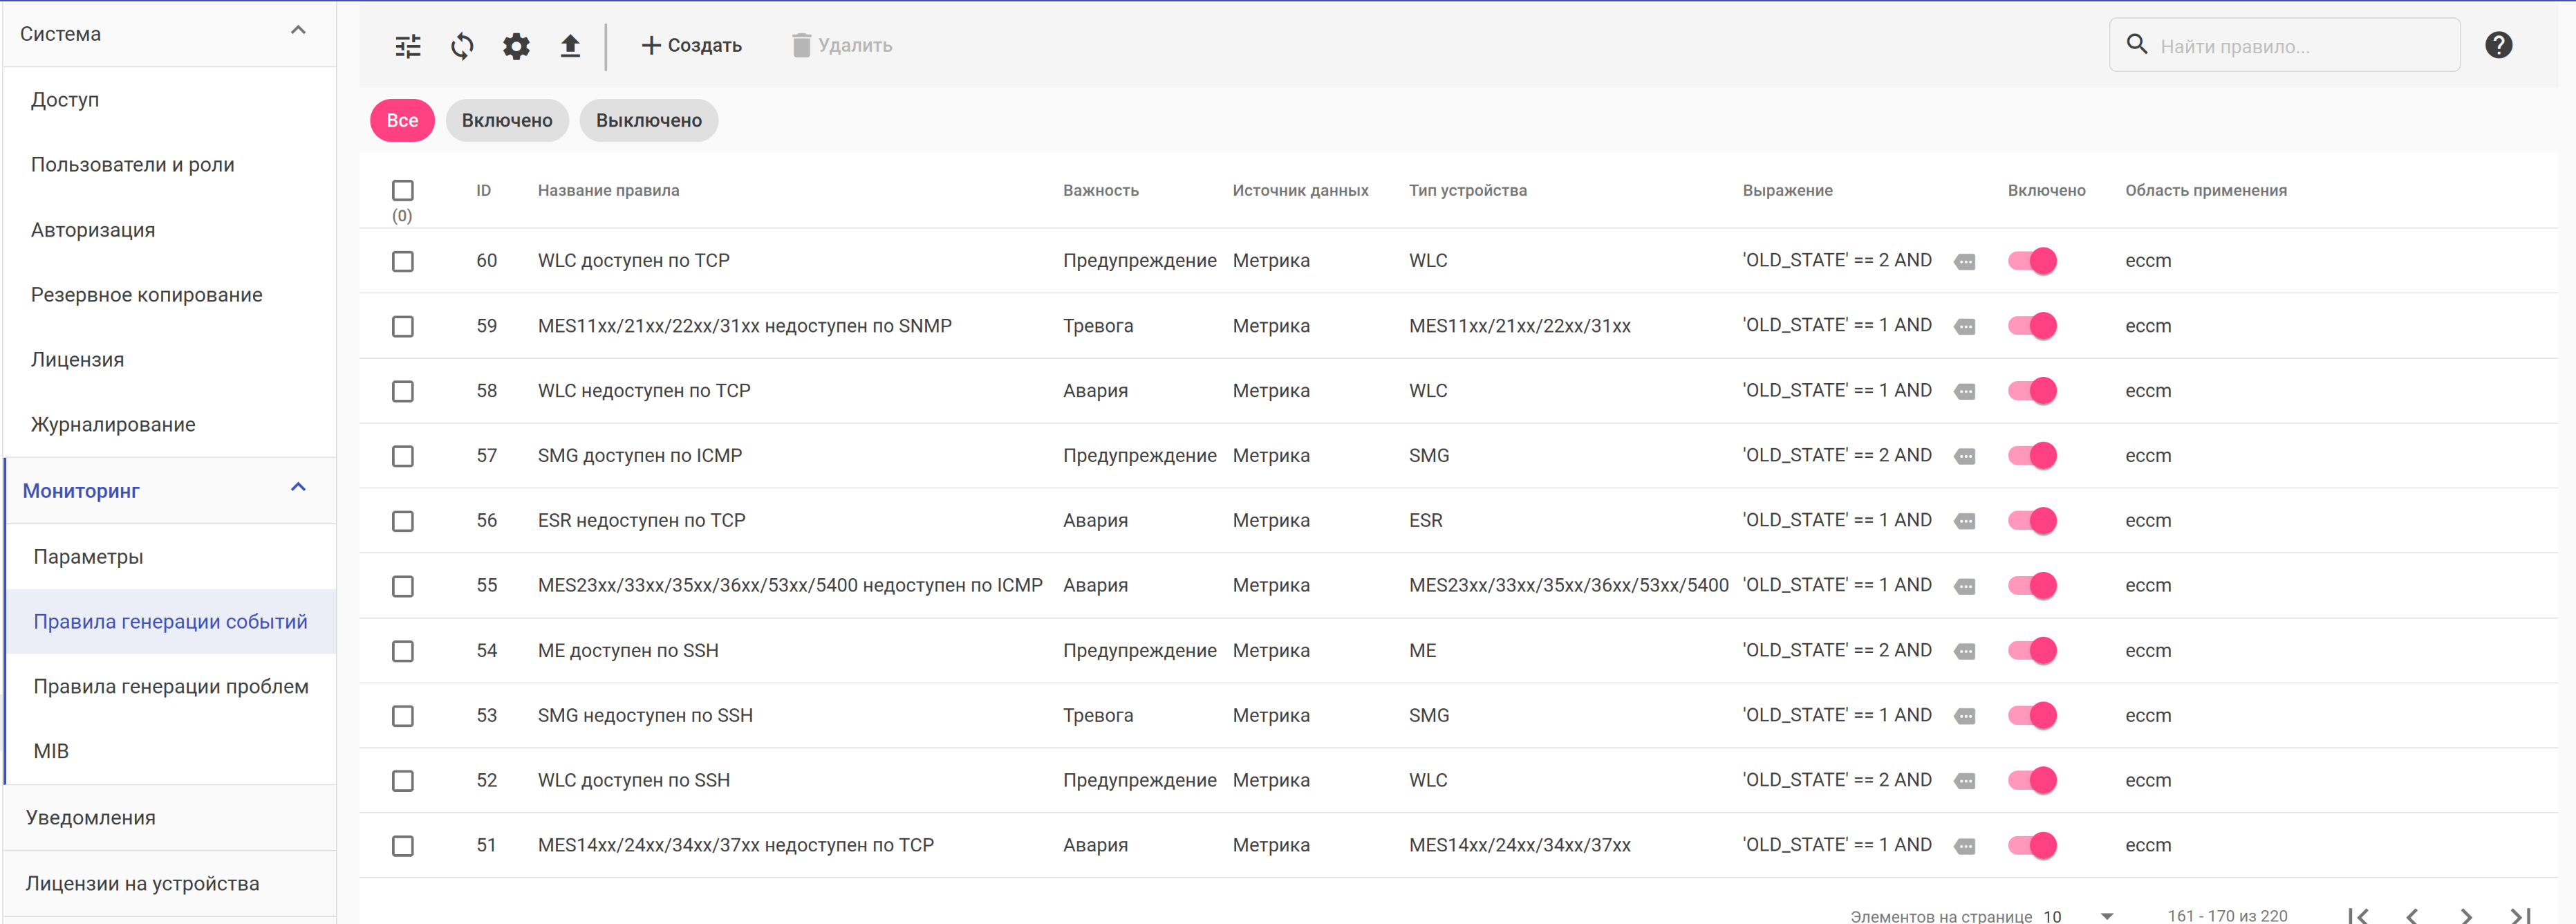Open the filter settings sliders icon

(x=408, y=46)
